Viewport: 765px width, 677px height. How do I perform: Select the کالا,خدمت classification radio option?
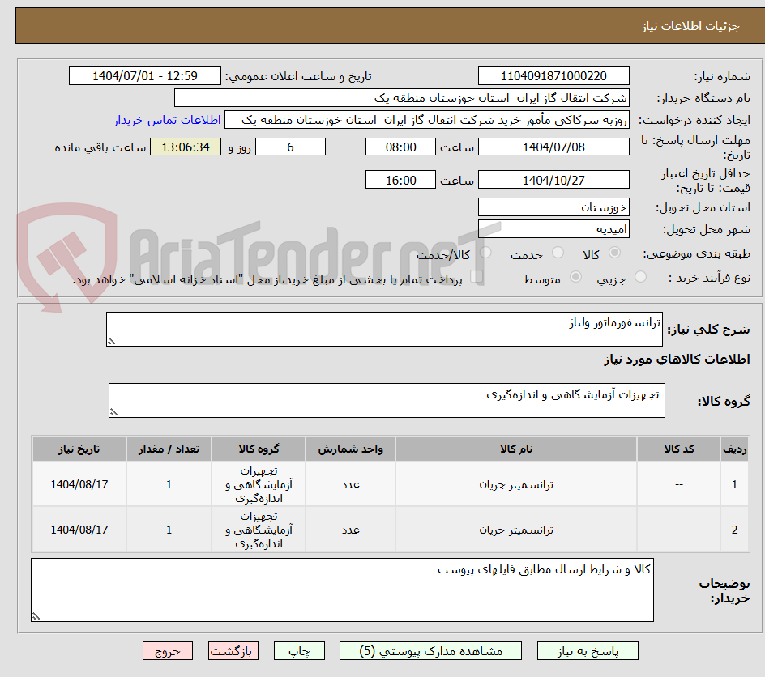(x=485, y=252)
